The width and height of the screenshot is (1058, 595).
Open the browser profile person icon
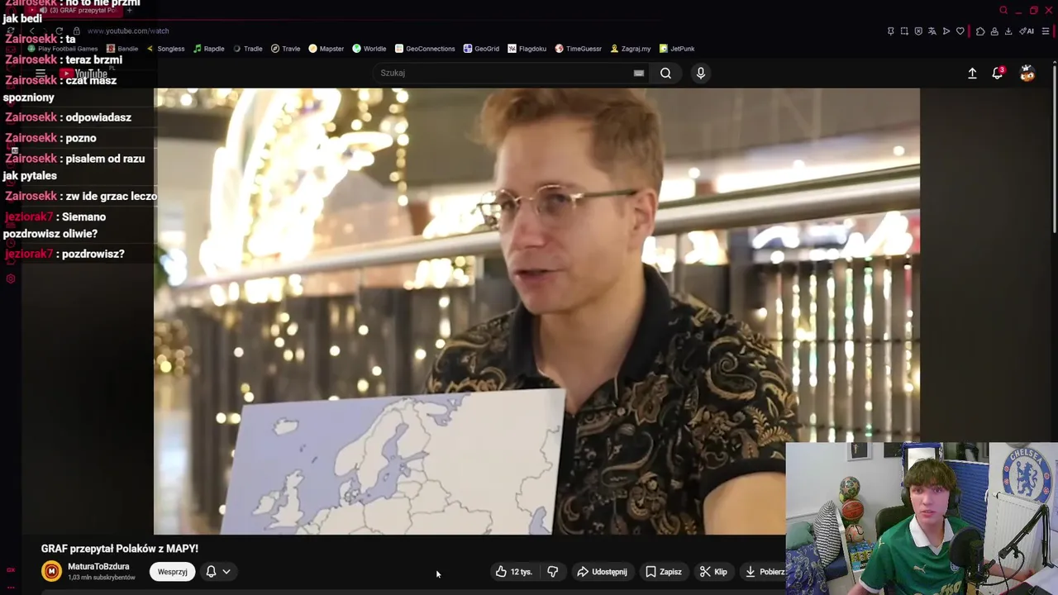(x=994, y=31)
